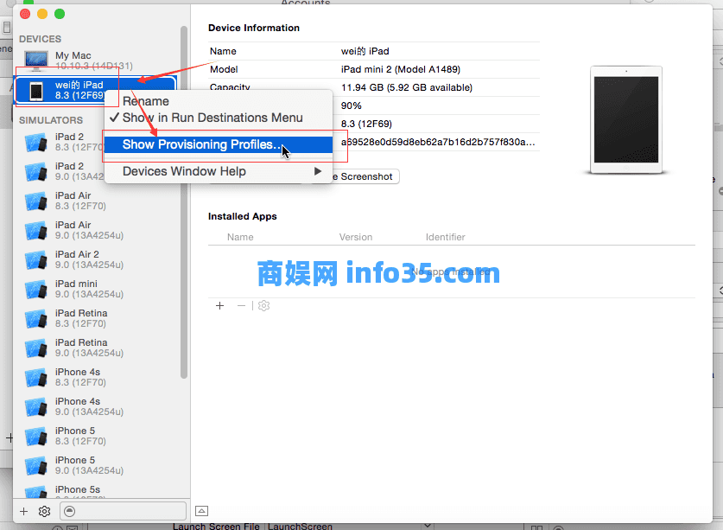Expand Devices Window Help submenu arrow
This screenshot has height=530, width=723.
(318, 171)
